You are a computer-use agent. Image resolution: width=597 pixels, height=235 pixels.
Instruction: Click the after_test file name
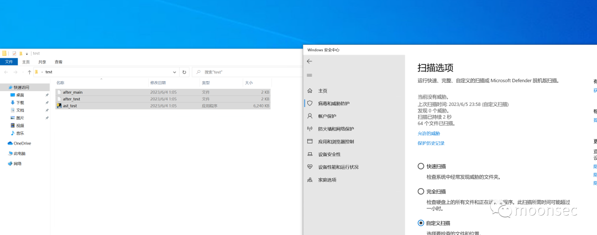coord(71,99)
